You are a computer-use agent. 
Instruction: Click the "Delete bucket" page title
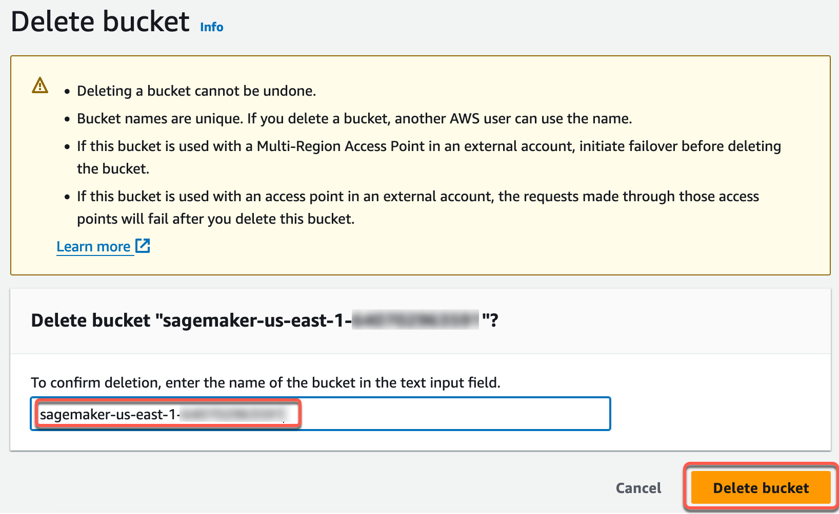101,22
